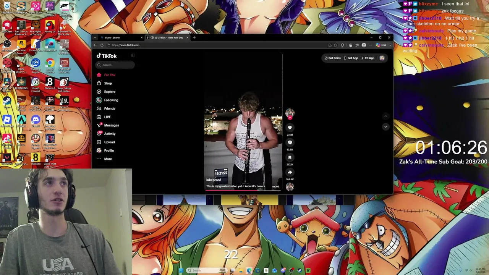The height and width of the screenshot is (275, 489).
Task: Open account avatar menu in TikTok header
Action: [382, 58]
